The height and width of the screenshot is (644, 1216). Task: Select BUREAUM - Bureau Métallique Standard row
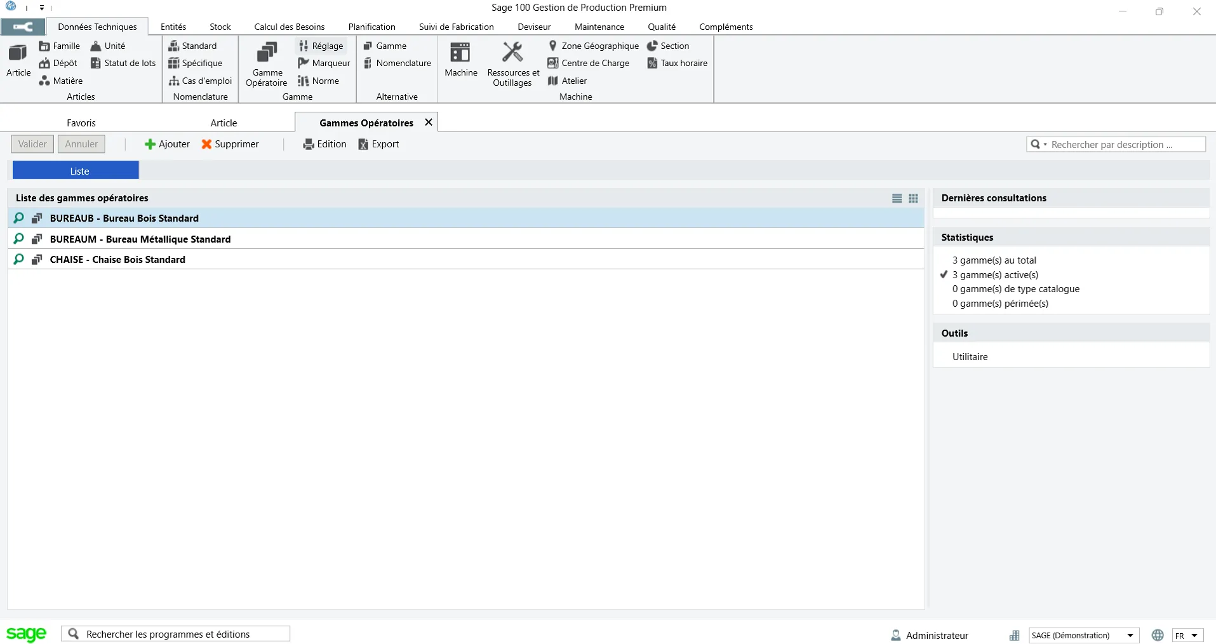pyautogui.click(x=466, y=239)
